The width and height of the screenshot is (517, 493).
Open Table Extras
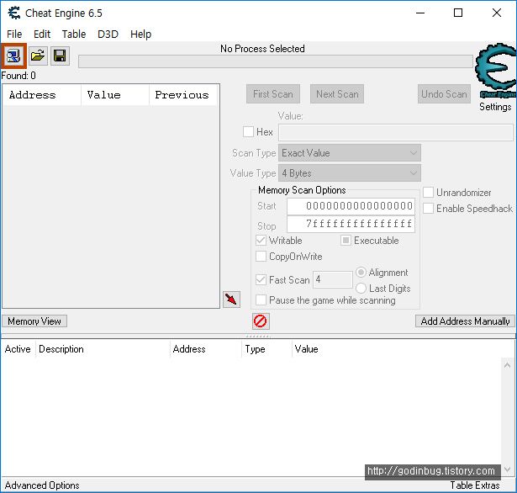pyautogui.click(x=475, y=485)
